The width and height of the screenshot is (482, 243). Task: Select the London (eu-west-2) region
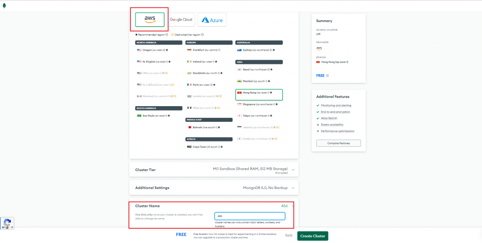tap(204, 96)
